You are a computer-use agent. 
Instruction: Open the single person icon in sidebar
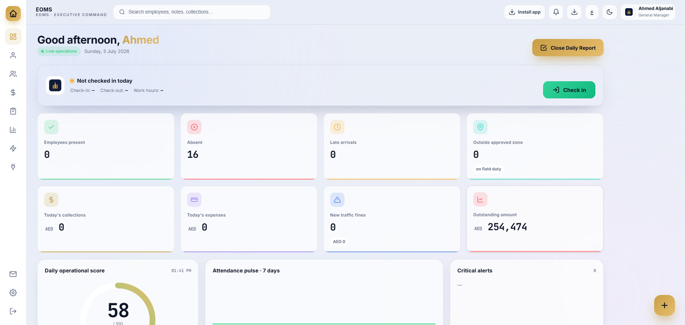[13, 55]
